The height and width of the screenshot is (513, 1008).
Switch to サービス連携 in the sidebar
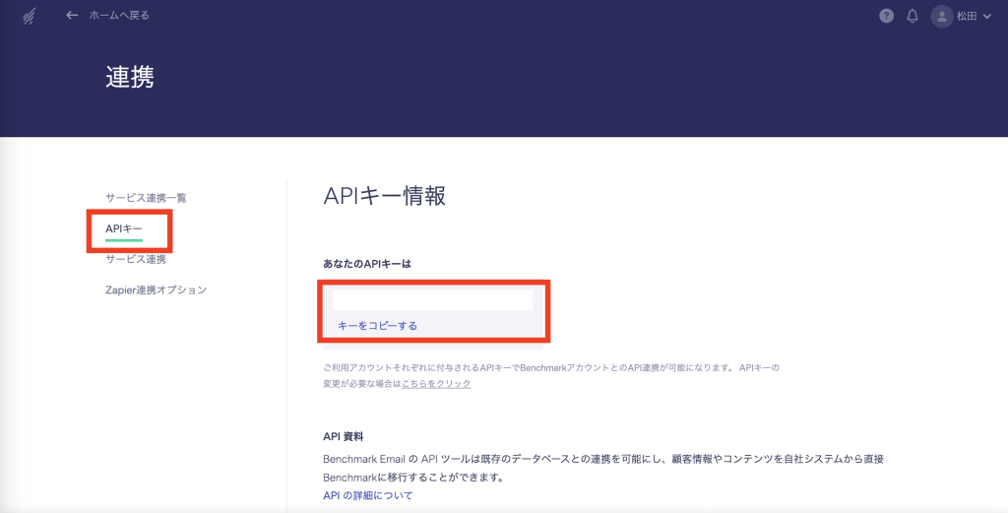point(136,259)
